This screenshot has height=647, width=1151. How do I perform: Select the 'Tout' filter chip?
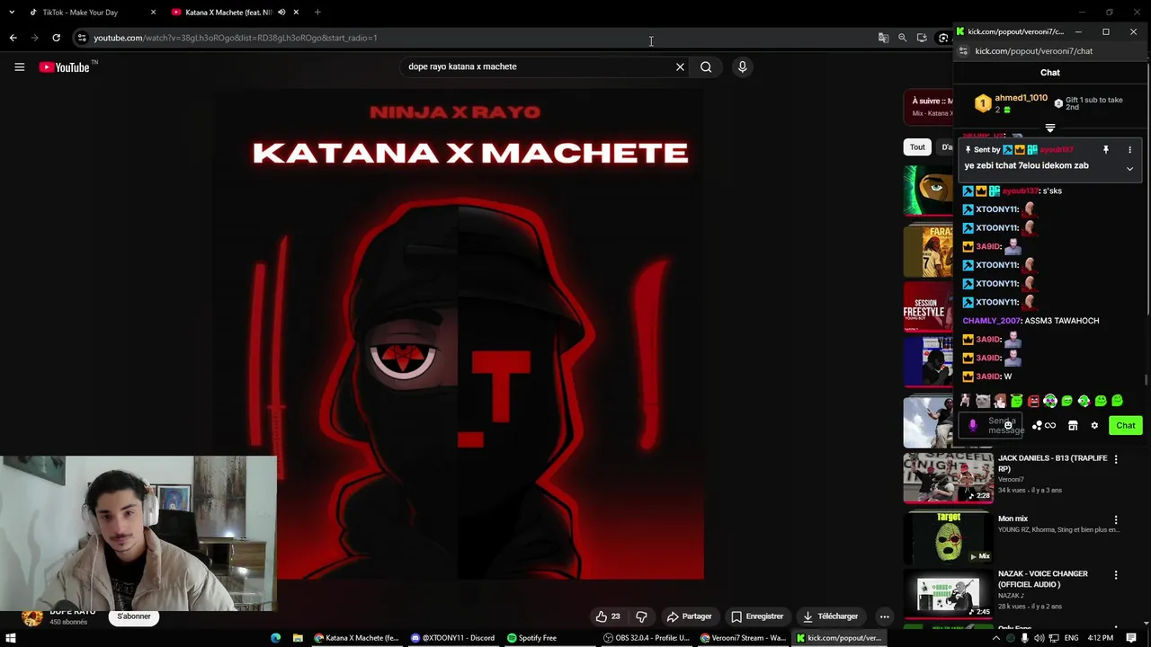click(917, 147)
